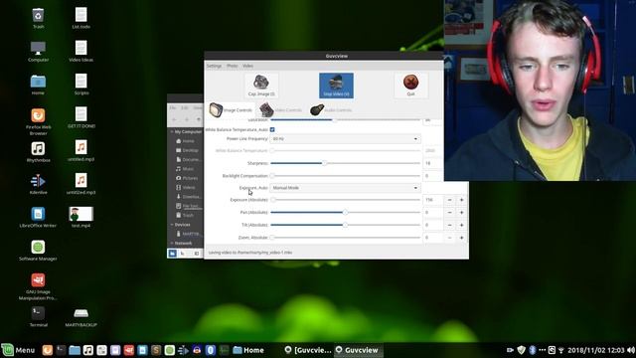Open the Settings menu in Guvcview
The width and height of the screenshot is (636, 358).
(x=214, y=66)
